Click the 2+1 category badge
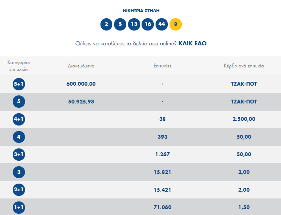This screenshot has height=215, width=281. (x=19, y=190)
